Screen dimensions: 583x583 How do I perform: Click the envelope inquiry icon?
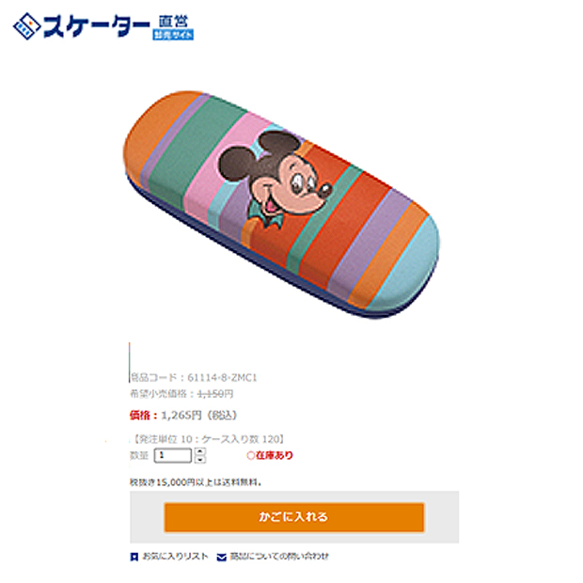(222, 557)
